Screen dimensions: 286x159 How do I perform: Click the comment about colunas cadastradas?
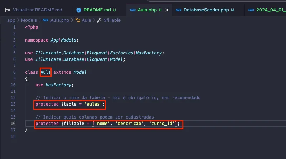click(94, 117)
